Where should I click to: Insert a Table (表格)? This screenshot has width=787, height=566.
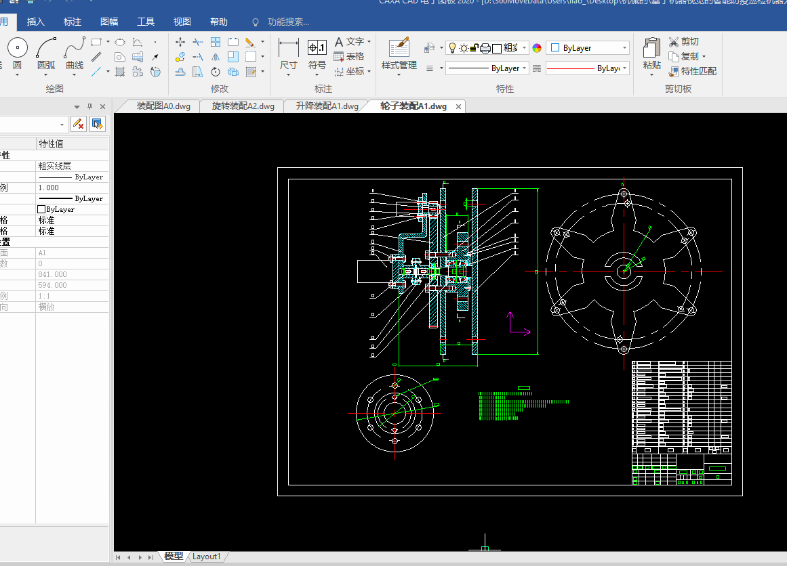point(349,57)
